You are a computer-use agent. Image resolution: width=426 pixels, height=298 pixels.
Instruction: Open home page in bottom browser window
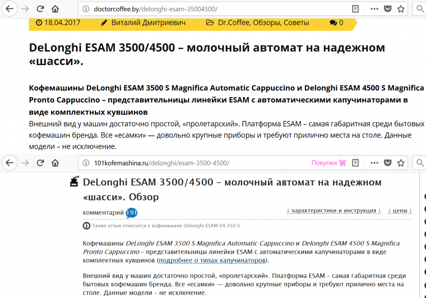[x=55, y=163]
